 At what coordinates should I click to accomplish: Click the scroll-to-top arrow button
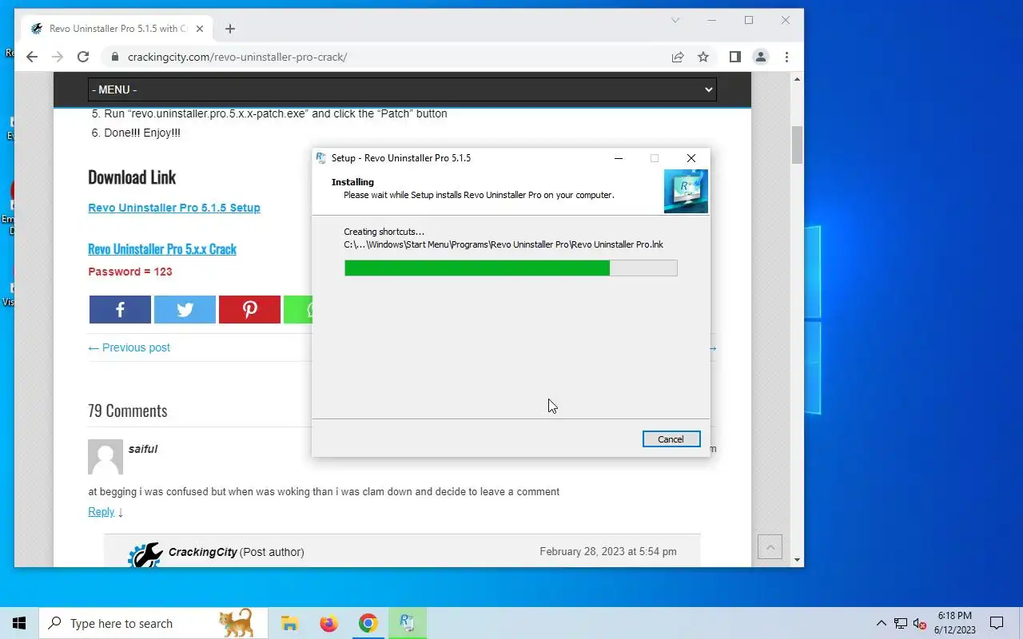point(770,547)
